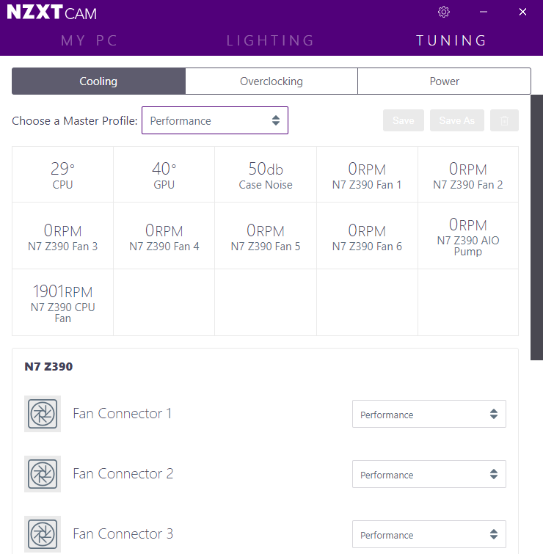Click the Fan Connector 3 label
The image size is (543, 554).
(123, 533)
